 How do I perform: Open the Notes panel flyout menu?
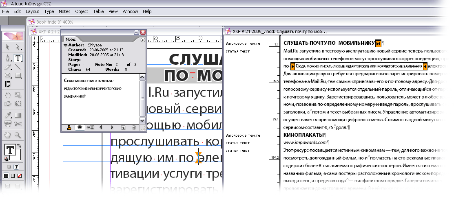(x=143, y=40)
